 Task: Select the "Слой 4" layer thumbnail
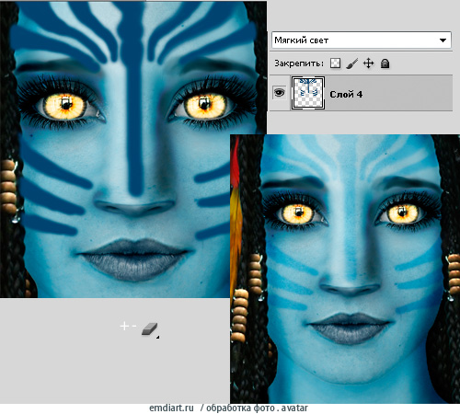pos(307,93)
